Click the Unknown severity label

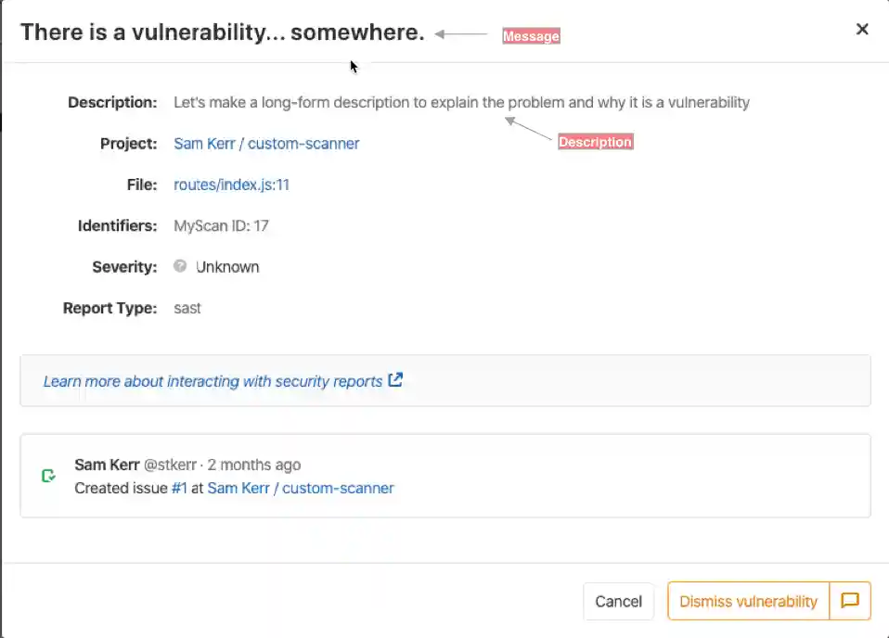(x=226, y=266)
